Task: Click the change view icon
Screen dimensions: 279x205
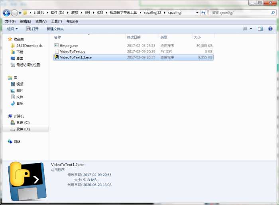Action: click(x=245, y=29)
